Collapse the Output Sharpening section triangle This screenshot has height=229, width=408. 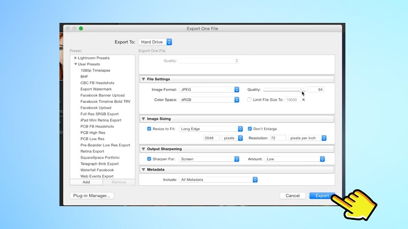pyautogui.click(x=143, y=149)
